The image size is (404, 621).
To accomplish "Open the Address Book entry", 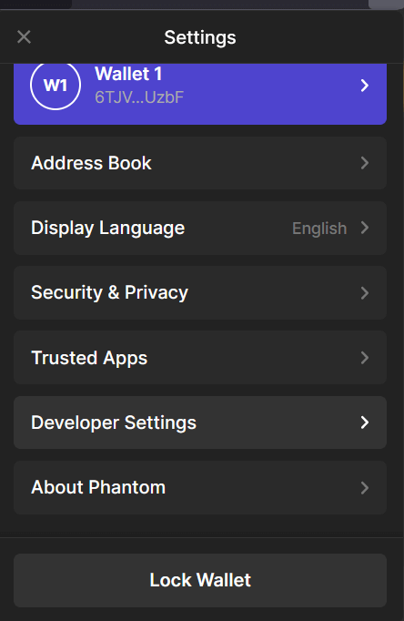I will coord(200,163).
